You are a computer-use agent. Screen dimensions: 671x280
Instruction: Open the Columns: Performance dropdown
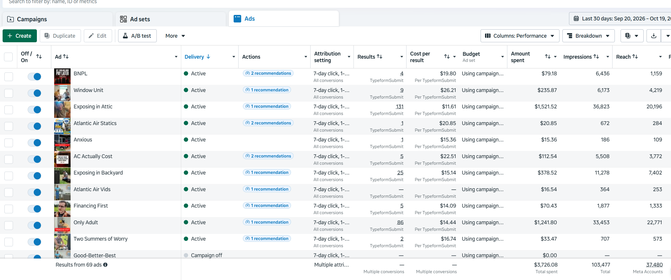(520, 36)
